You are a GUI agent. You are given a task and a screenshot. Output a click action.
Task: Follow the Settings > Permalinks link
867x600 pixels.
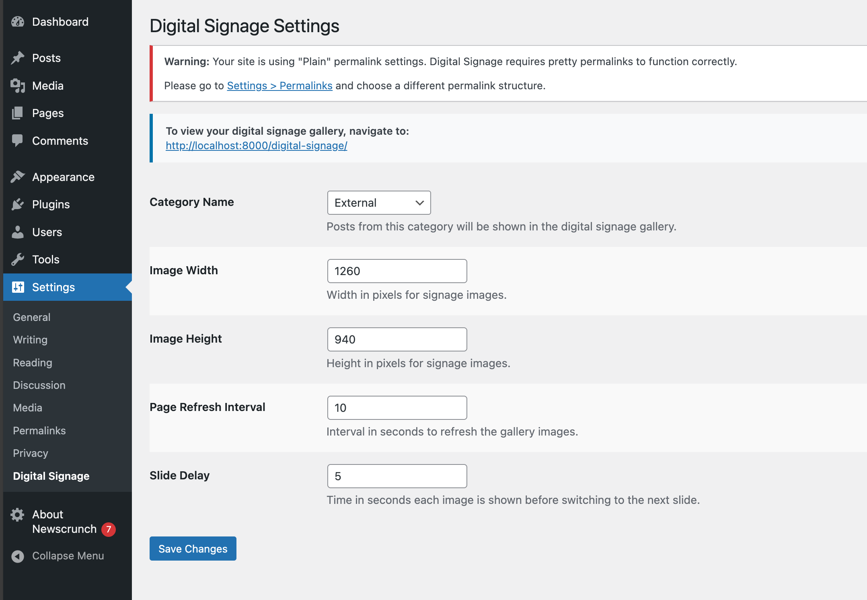[x=279, y=86]
